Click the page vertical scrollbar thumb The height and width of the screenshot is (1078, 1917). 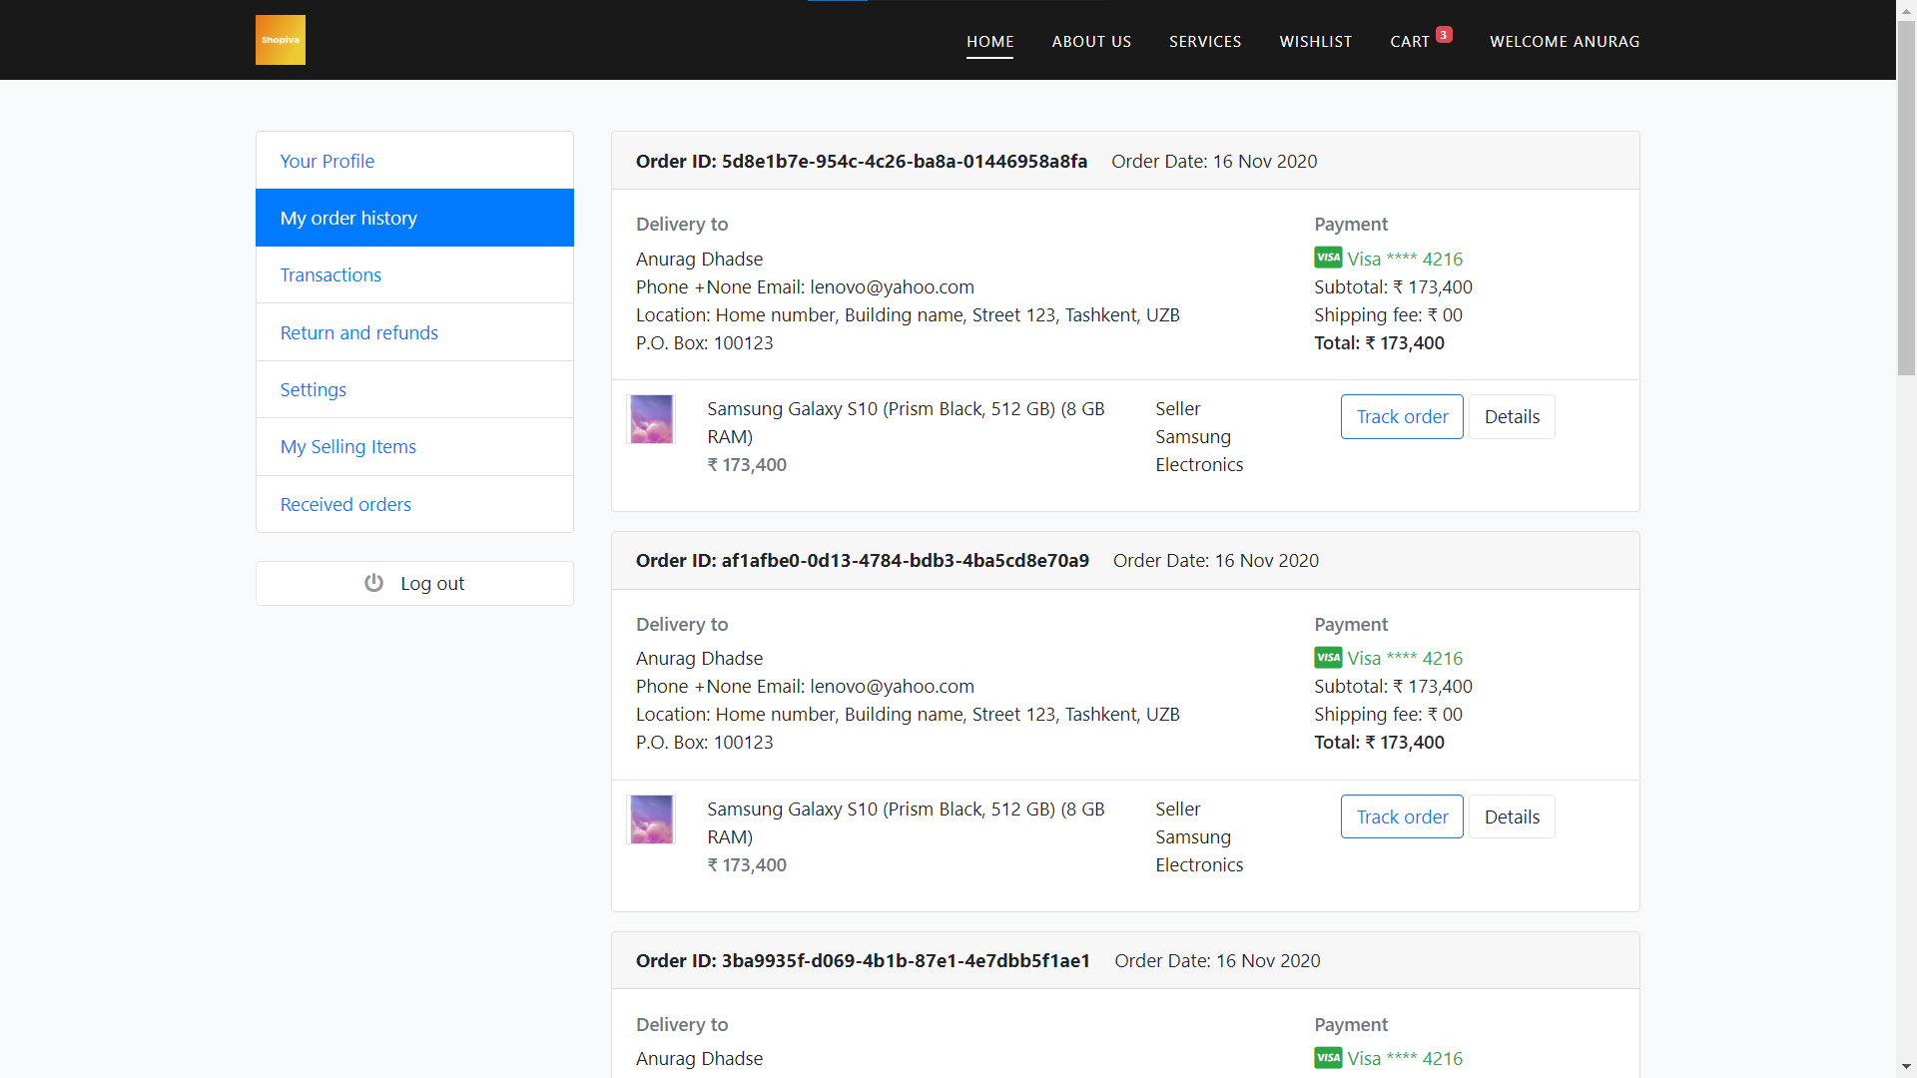(x=1906, y=200)
